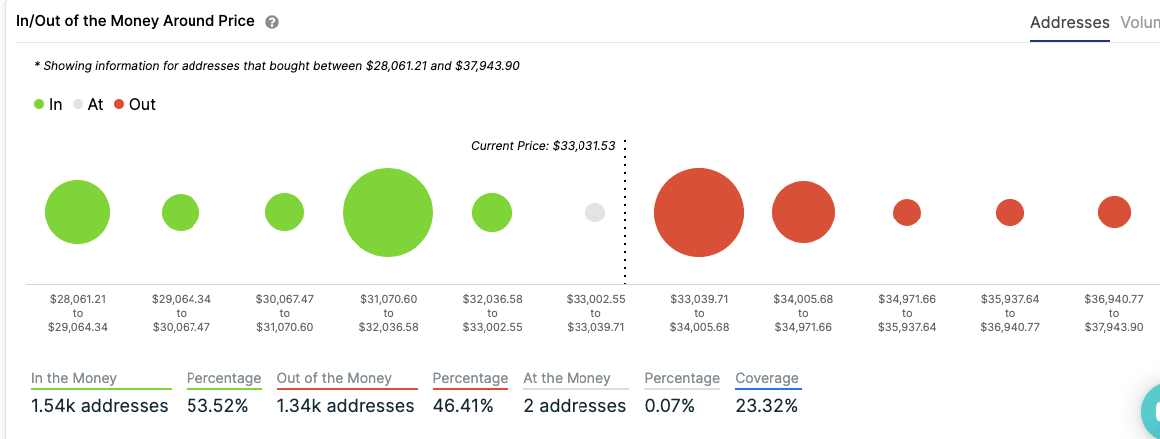This screenshot has height=439, width=1160.
Task: Switch to the Volume tab
Action: tap(1140, 22)
